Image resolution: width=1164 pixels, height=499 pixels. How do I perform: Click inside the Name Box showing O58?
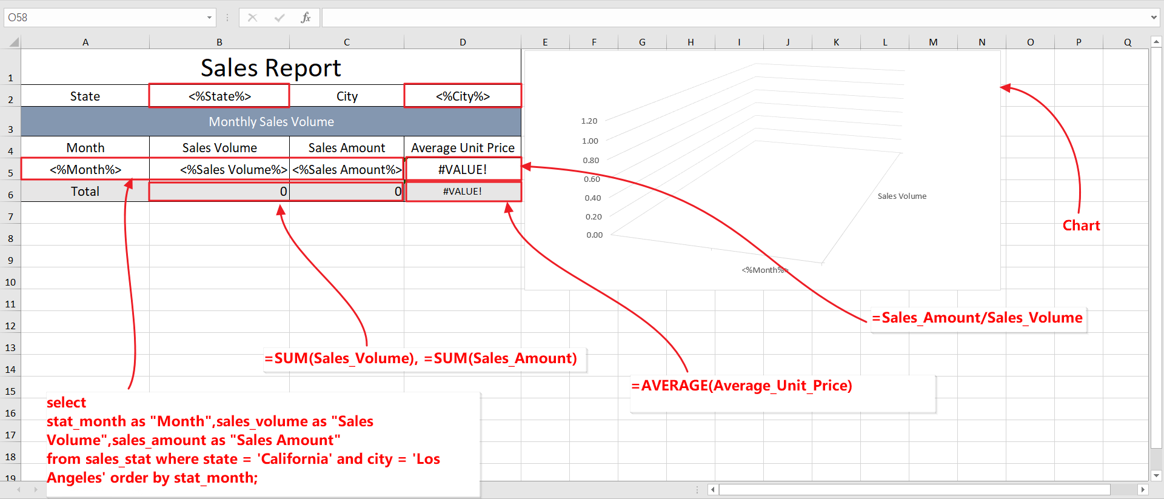pos(103,18)
